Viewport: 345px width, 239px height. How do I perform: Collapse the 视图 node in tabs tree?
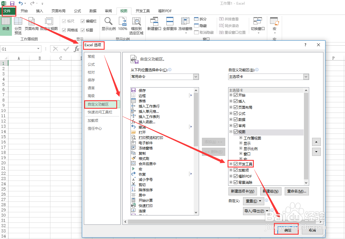tap(231, 132)
